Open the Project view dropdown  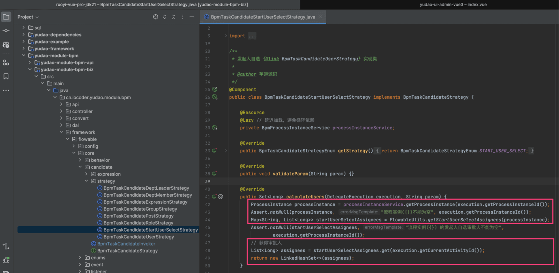coord(28,17)
